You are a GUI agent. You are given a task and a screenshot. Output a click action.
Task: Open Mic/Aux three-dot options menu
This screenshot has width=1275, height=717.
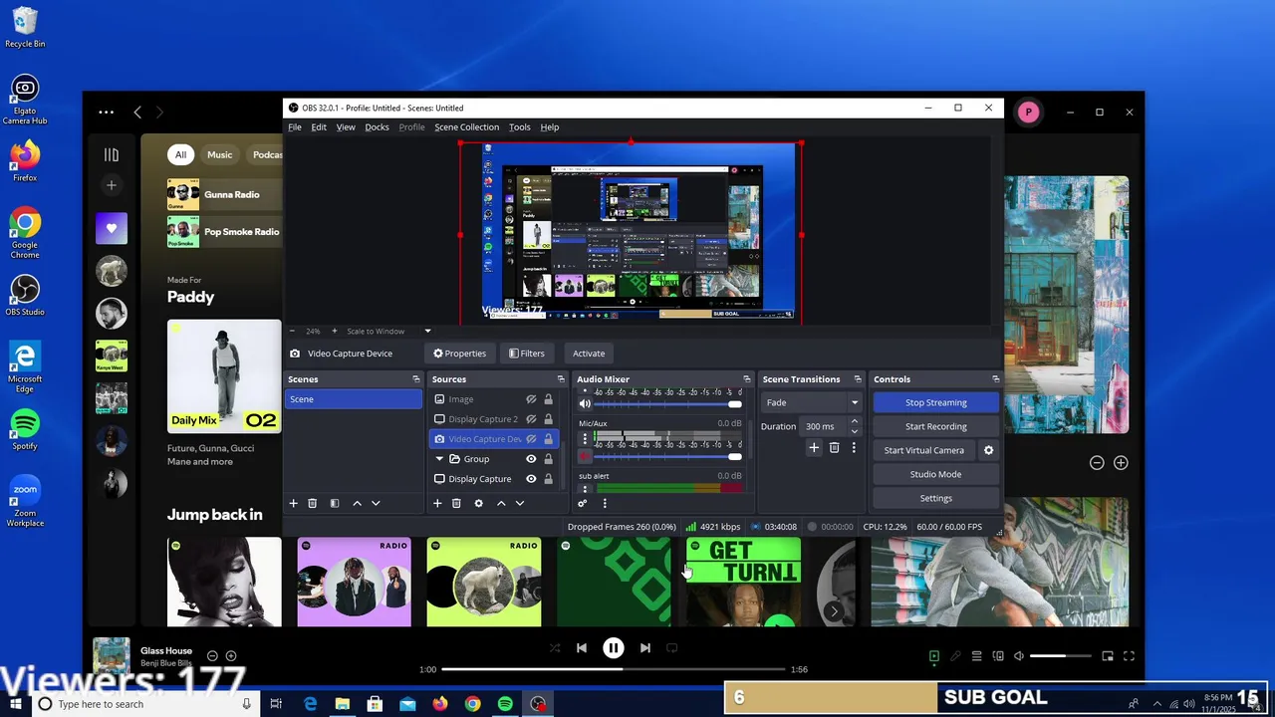(585, 438)
